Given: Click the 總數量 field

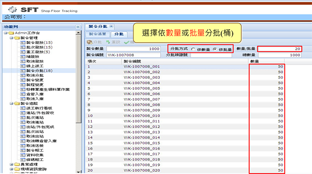Looking at the screenshot, I should point(279,55).
